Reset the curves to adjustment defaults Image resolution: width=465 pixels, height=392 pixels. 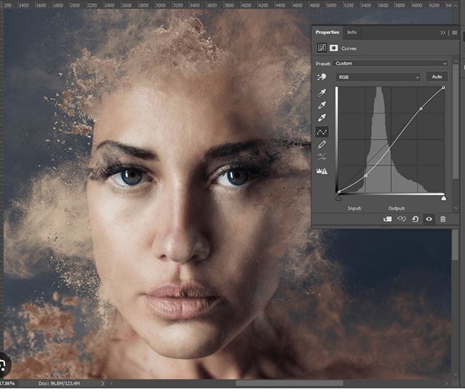coord(415,219)
